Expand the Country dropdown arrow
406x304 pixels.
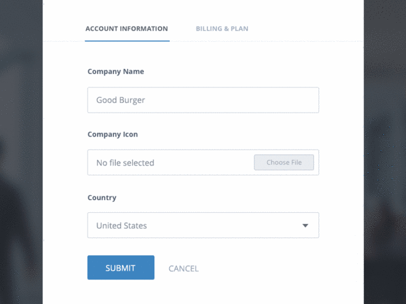(x=305, y=226)
